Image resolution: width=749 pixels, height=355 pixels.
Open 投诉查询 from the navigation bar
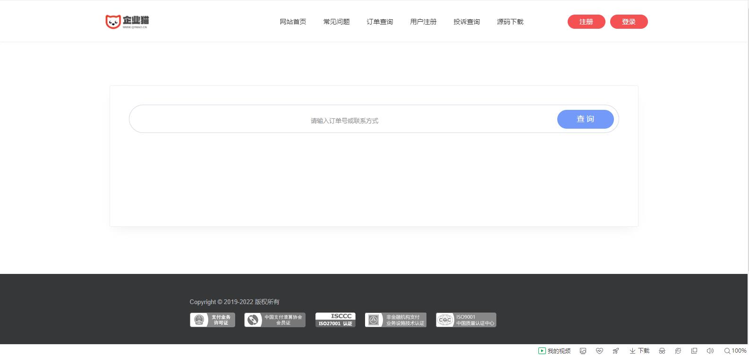(467, 22)
